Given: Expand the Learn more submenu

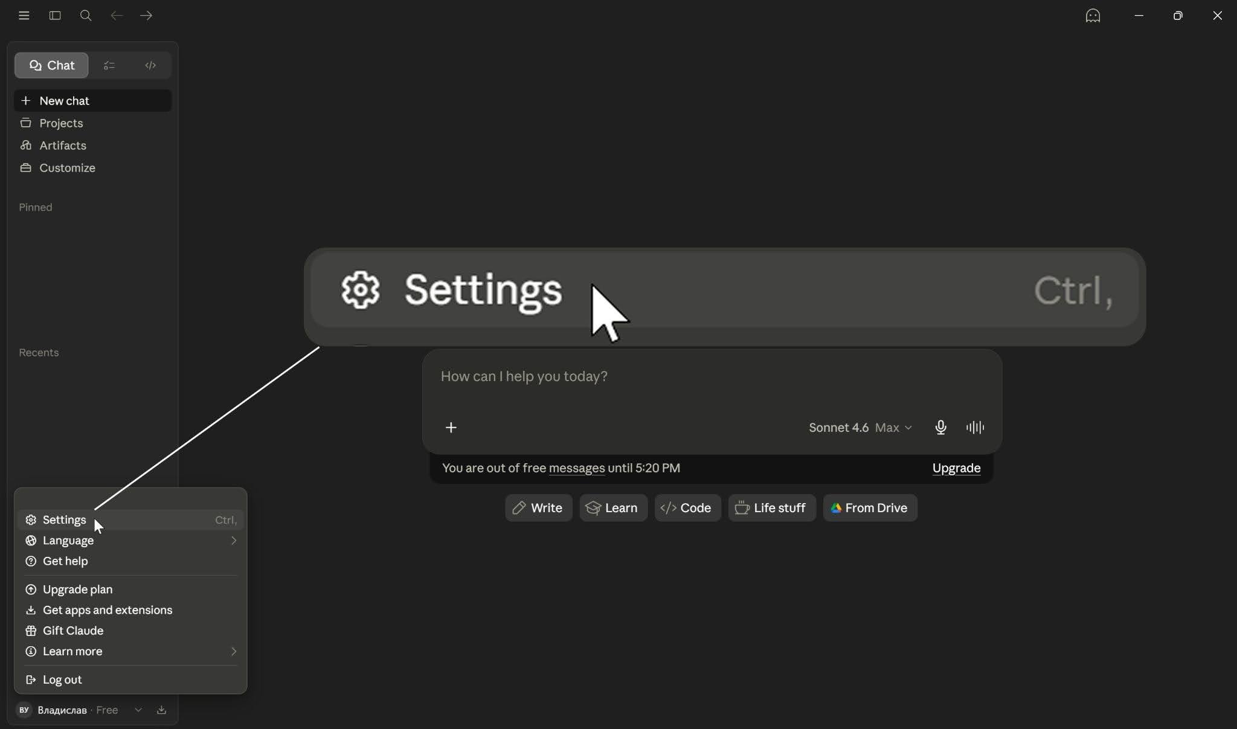Looking at the screenshot, I should [130, 651].
